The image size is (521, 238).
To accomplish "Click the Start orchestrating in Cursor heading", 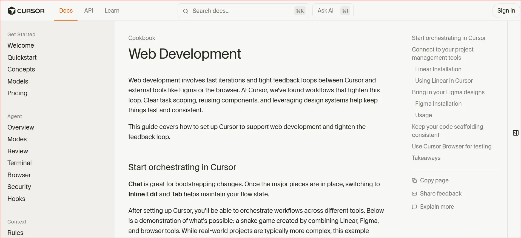I will (x=182, y=167).
